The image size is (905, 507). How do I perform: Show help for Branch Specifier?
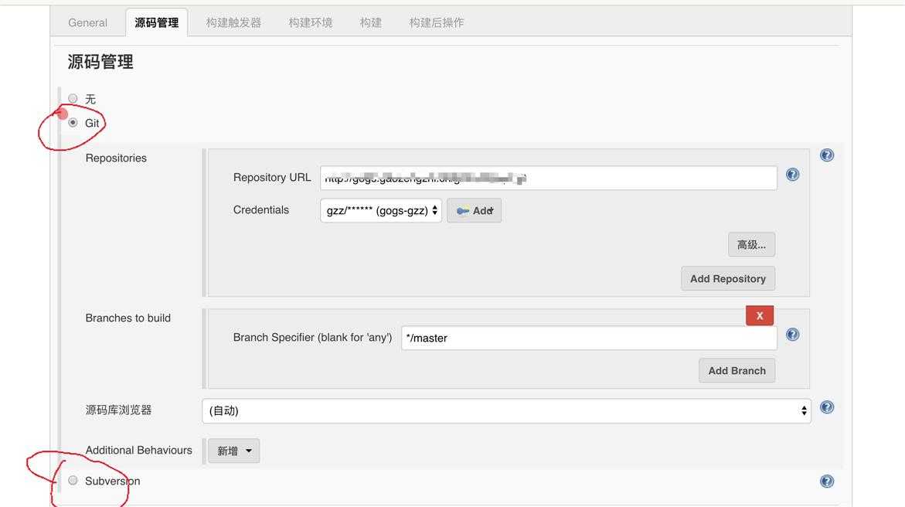click(792, 335)
